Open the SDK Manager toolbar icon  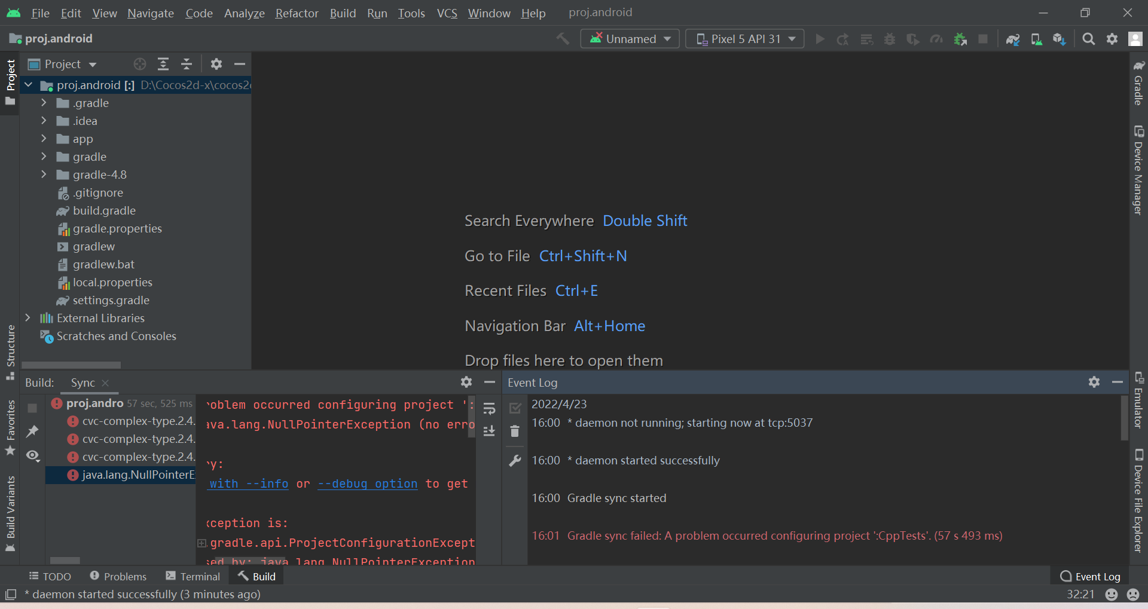(1059, 39)
